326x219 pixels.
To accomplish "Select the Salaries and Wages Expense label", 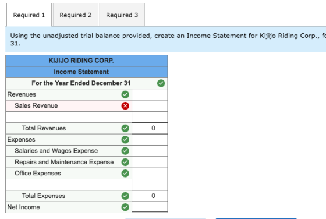I will (x=69, y=151).
